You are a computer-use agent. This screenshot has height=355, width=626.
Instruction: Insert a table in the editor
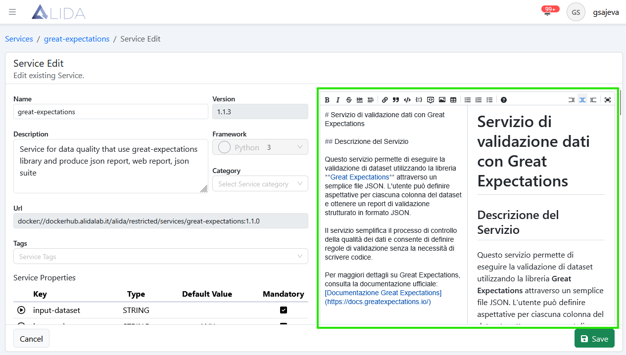point(453,100)
